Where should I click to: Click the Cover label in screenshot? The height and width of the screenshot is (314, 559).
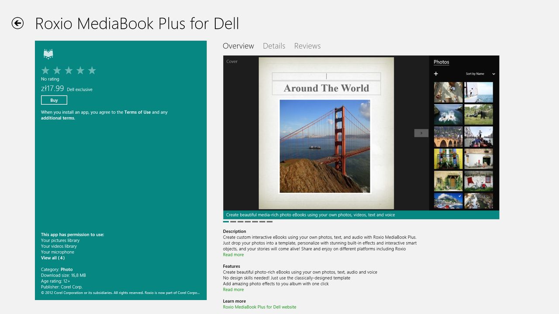pos(232,61)
